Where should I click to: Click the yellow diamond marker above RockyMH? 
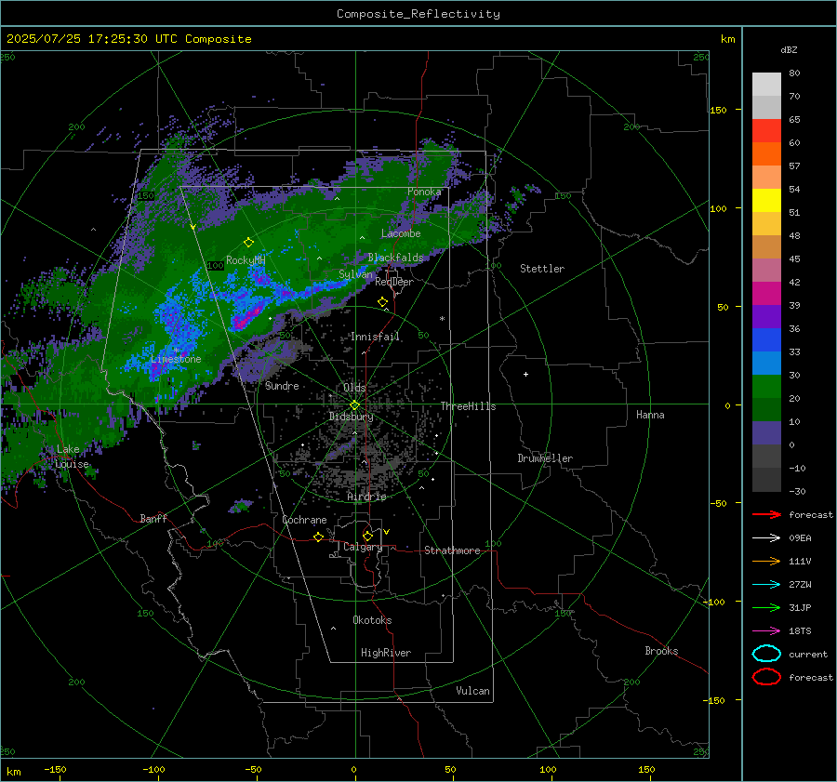click(x=248, y=243)
